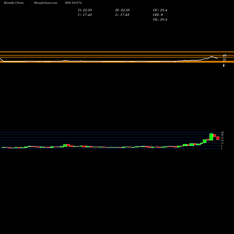Click the close value 'C: 17.43'

pyautogui.click(x=85, y=15)
